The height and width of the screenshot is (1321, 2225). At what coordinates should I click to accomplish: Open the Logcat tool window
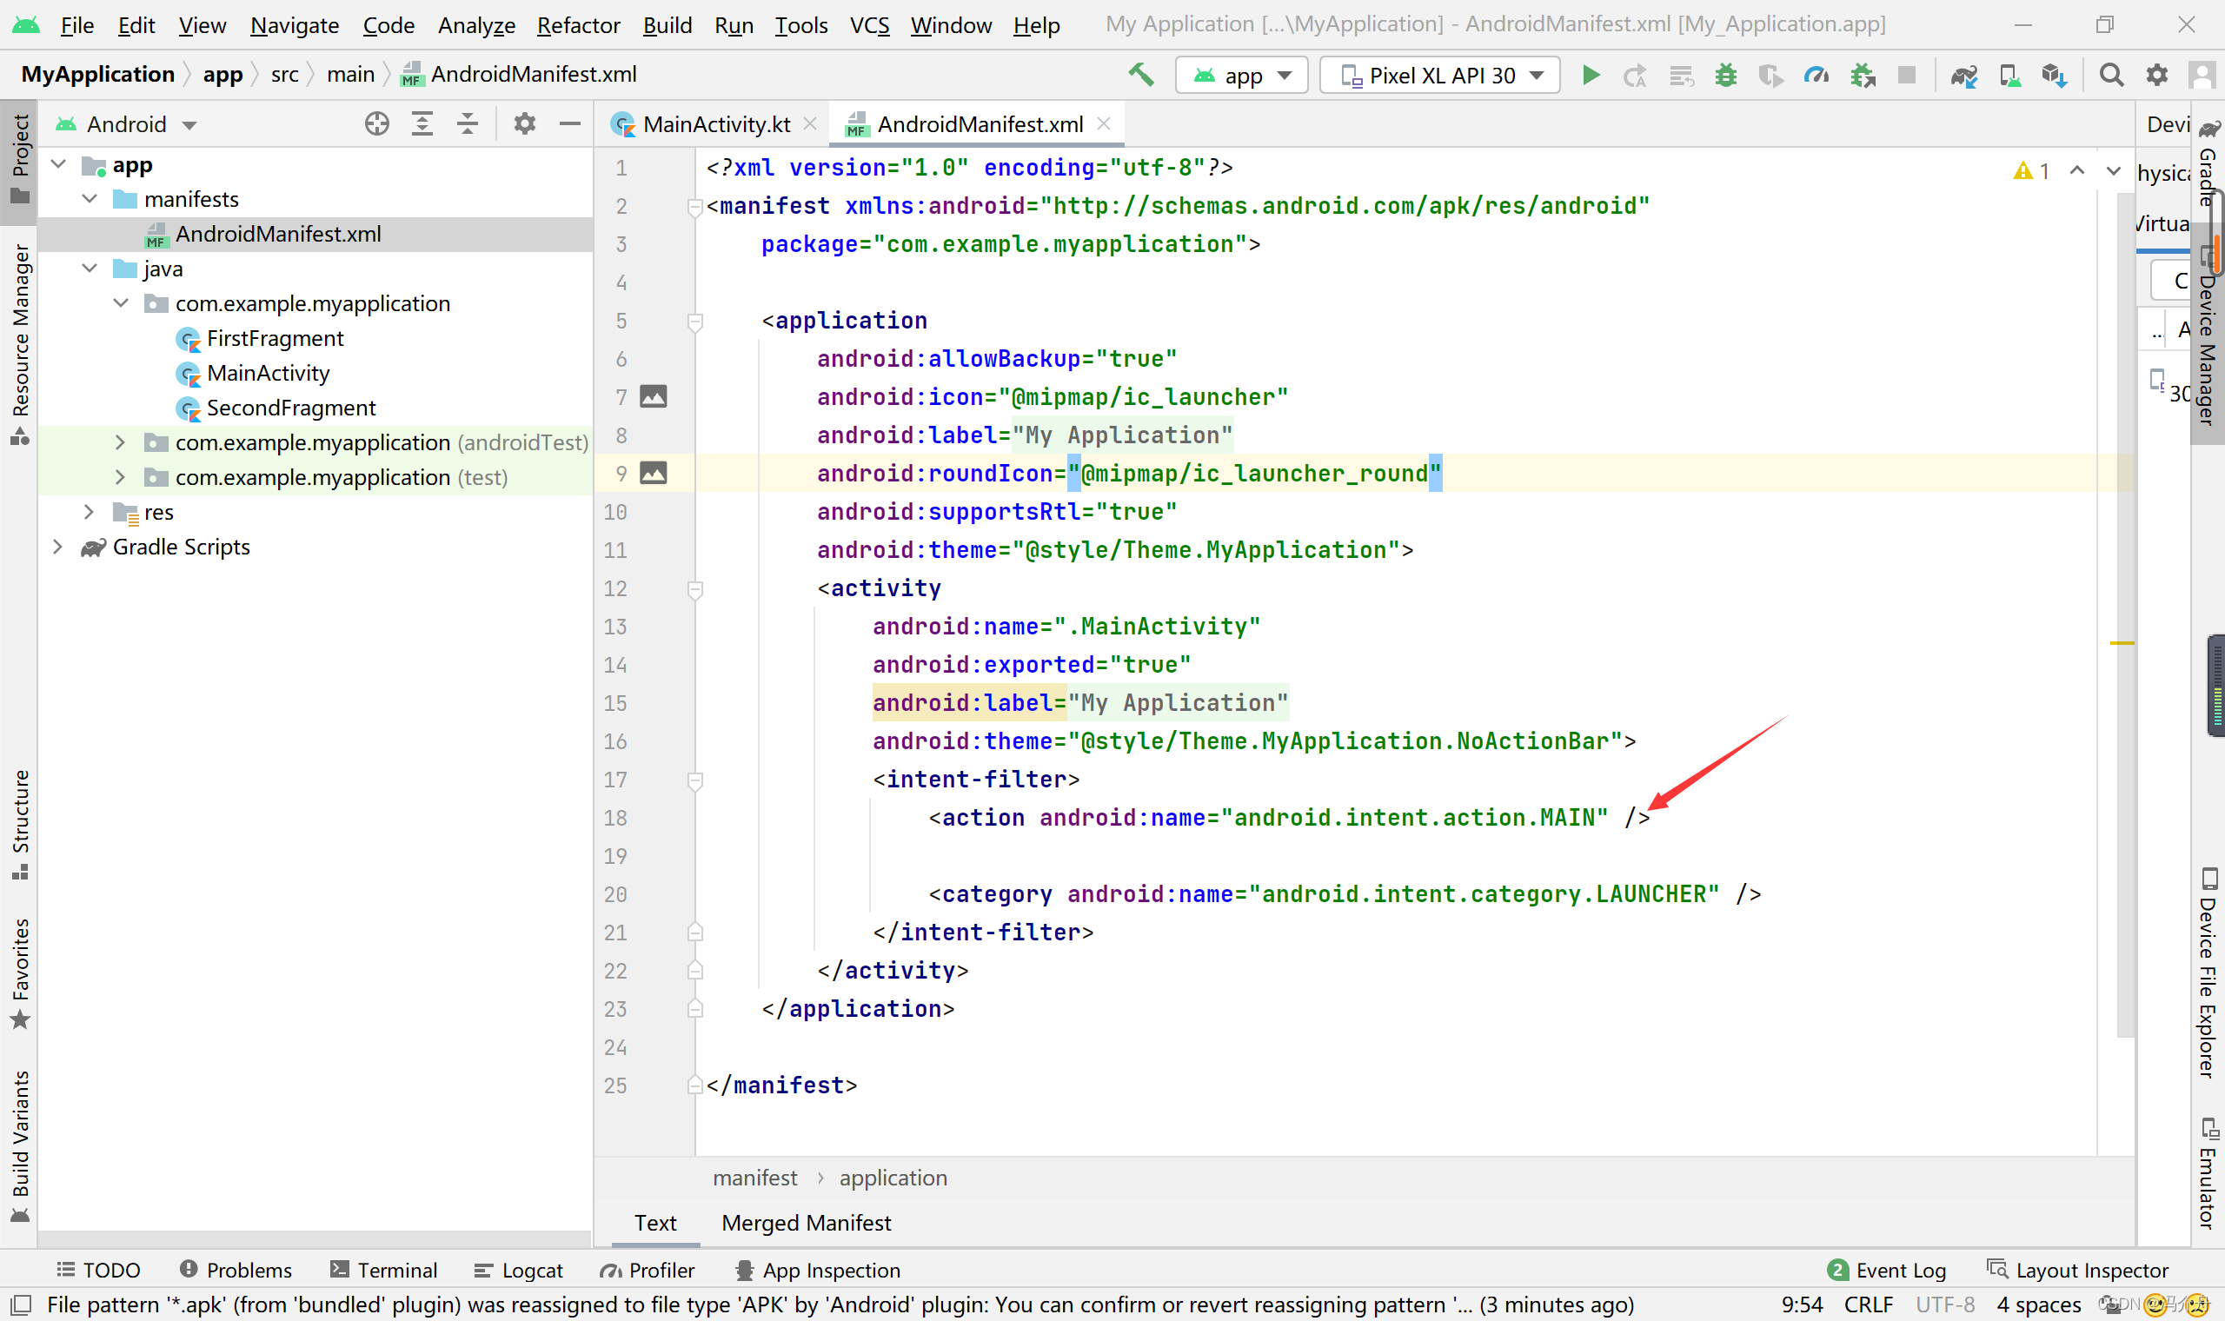click(520, 1270)
